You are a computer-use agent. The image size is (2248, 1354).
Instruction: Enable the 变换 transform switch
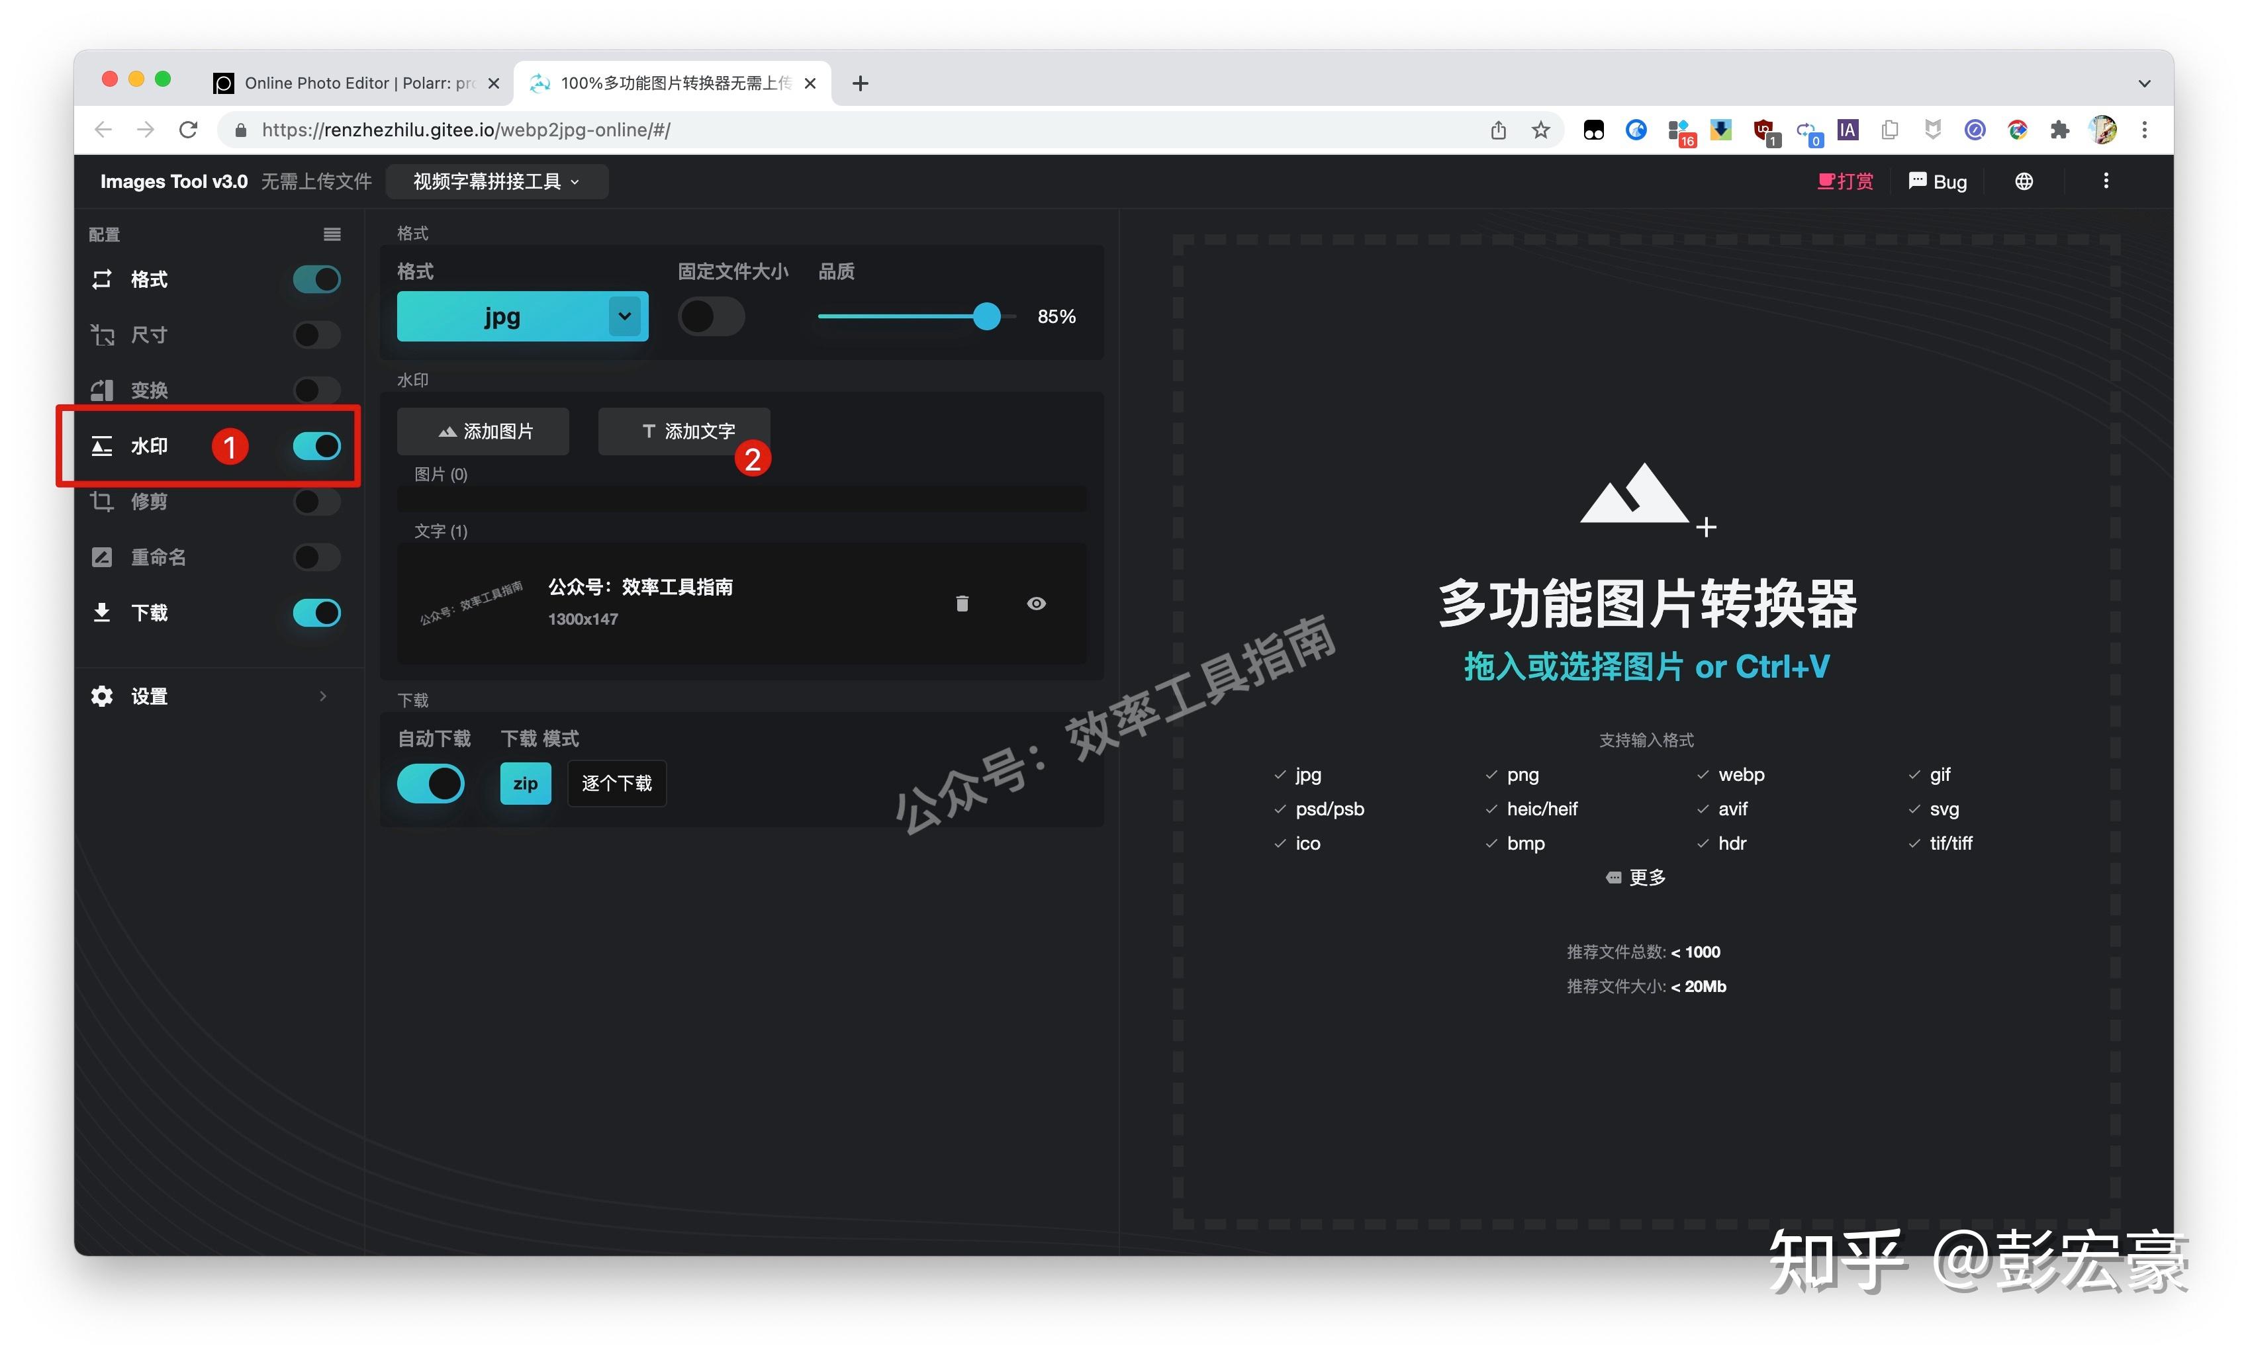(316, 390)
